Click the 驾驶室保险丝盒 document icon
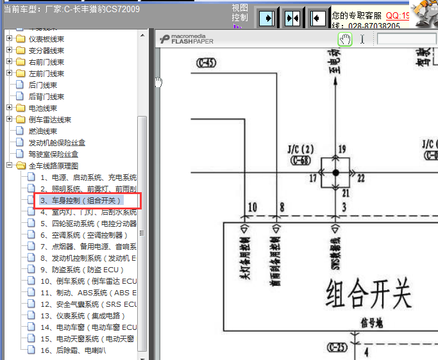 point(20,154)
